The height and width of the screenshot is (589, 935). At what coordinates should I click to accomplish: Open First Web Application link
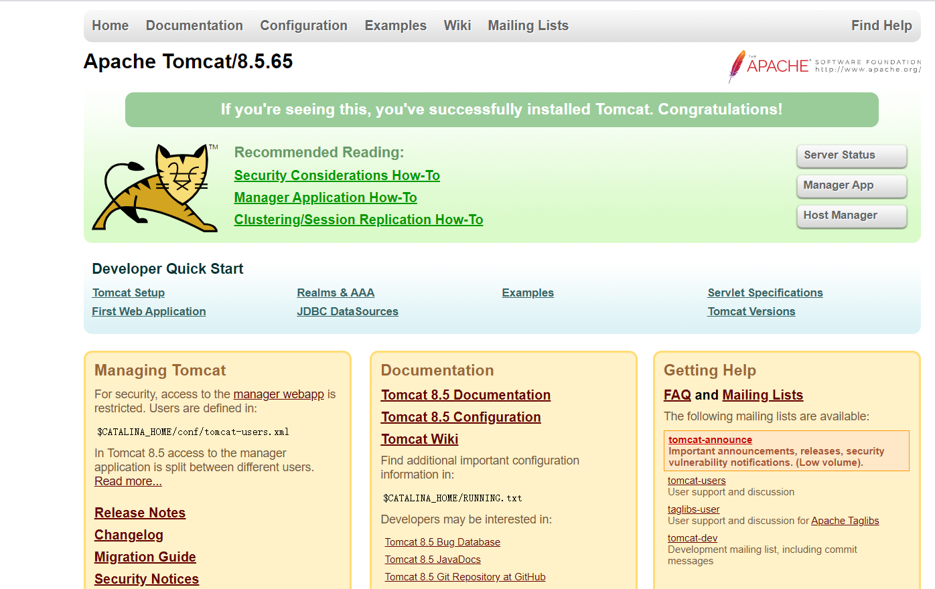tap(149, 311)
